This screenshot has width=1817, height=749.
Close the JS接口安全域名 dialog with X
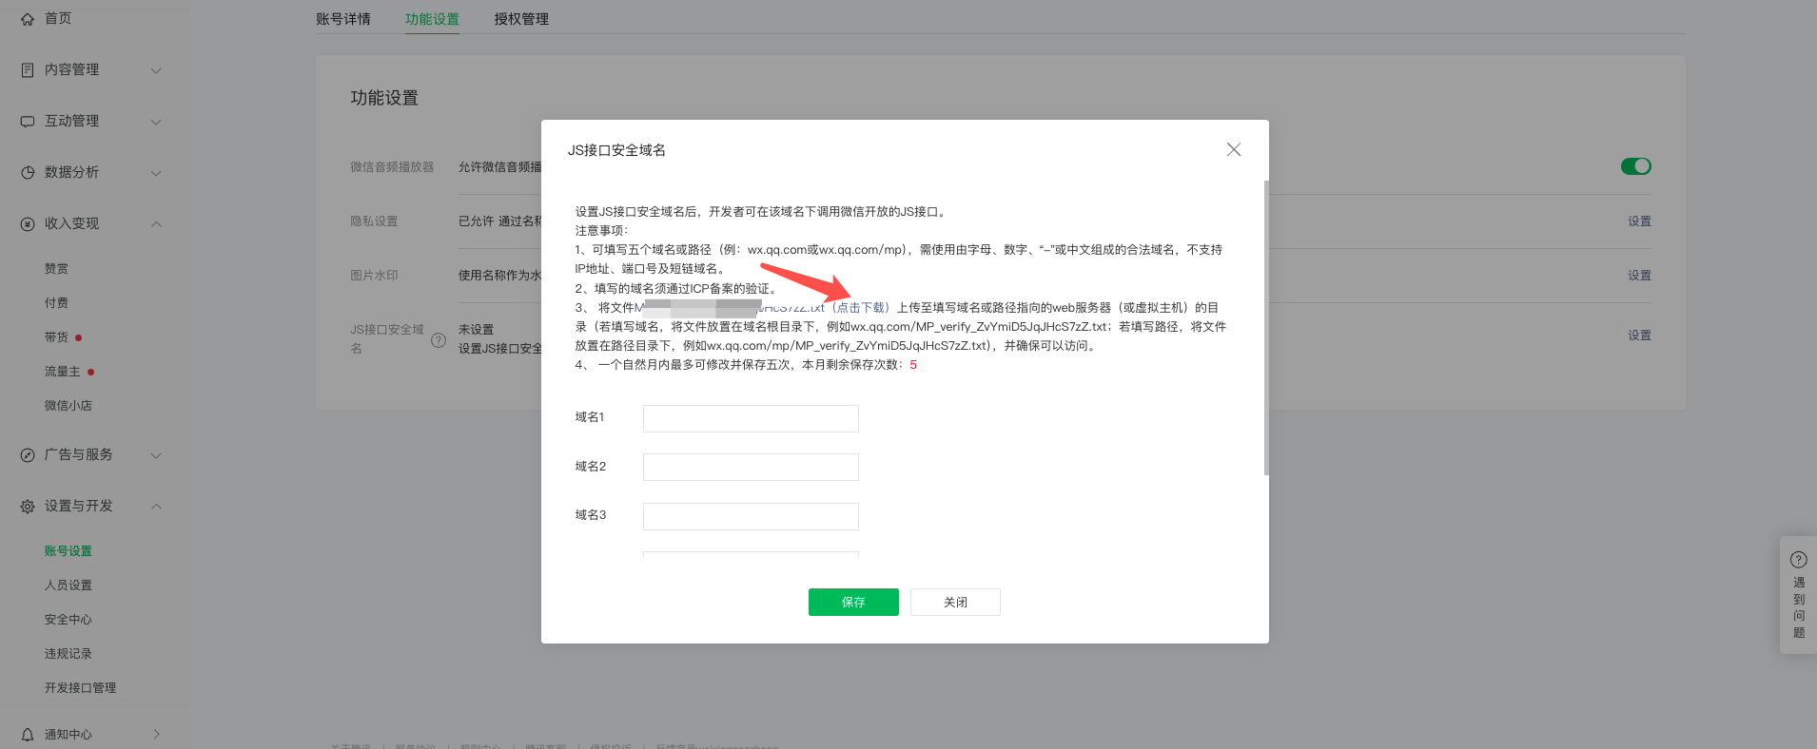pyautogui.click(x=1234, y=150)
